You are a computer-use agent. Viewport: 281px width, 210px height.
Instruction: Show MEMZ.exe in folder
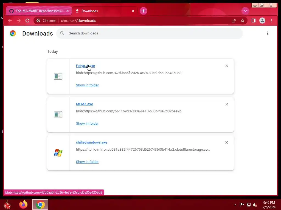pos(87,123)
